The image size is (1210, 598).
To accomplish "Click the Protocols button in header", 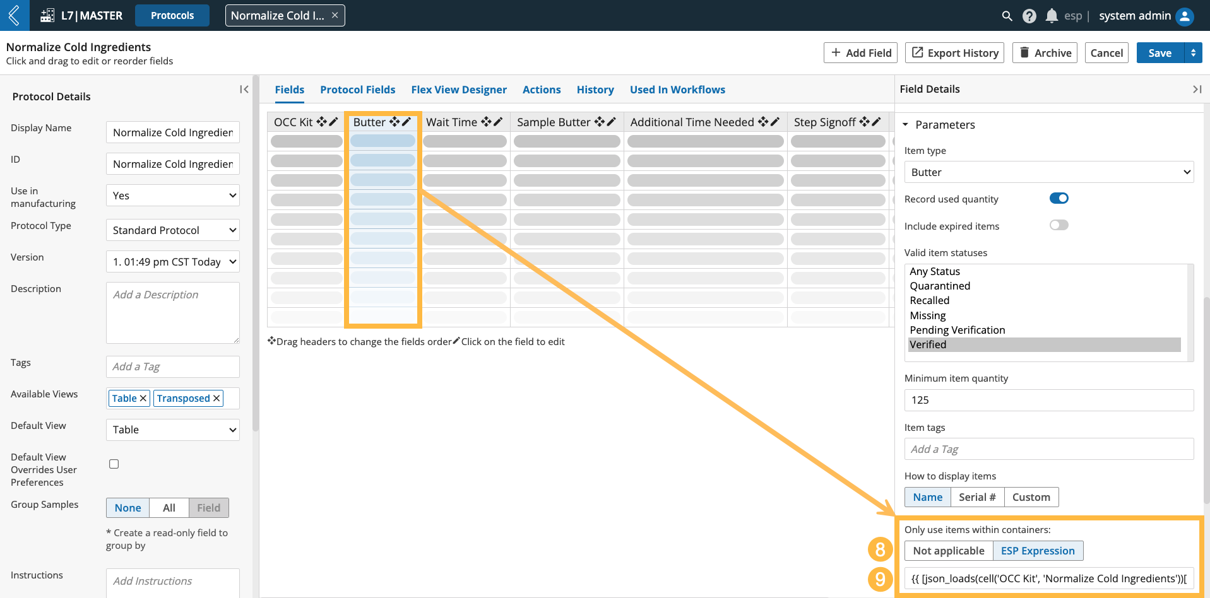I will [x=172, y=15].
